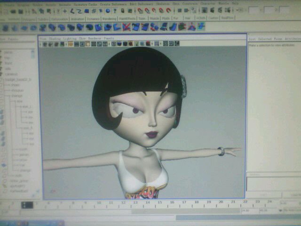301x226 pixels.
Task: Open the Create Deformers menu
Action: (x=113, y=4)
